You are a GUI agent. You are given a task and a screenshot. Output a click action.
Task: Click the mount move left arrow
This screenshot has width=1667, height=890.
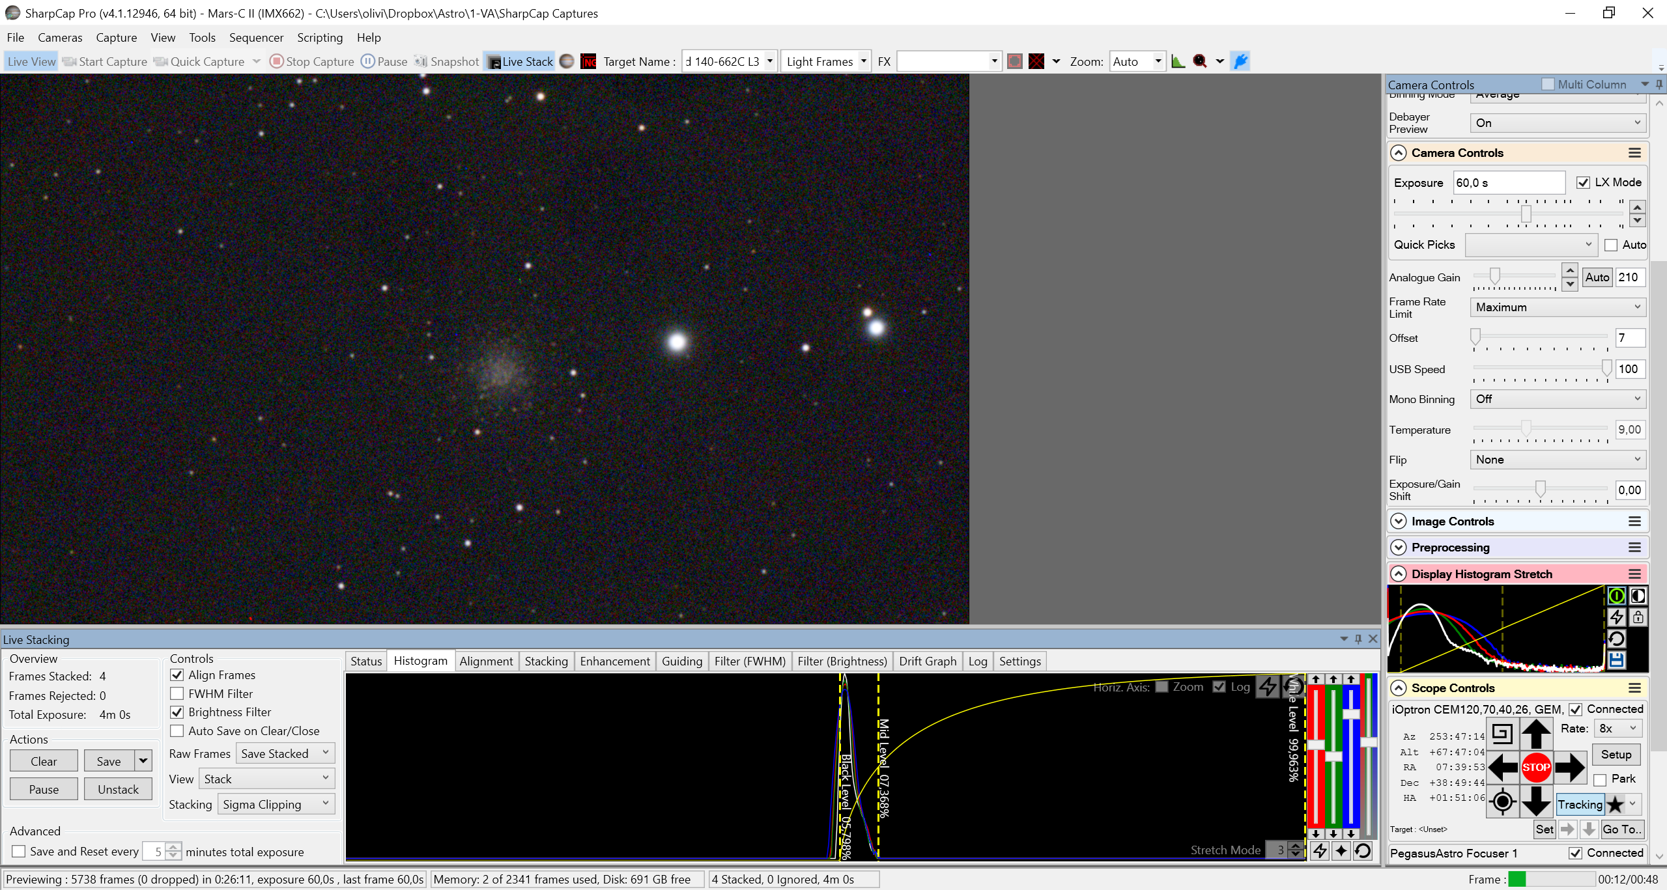1502,767
